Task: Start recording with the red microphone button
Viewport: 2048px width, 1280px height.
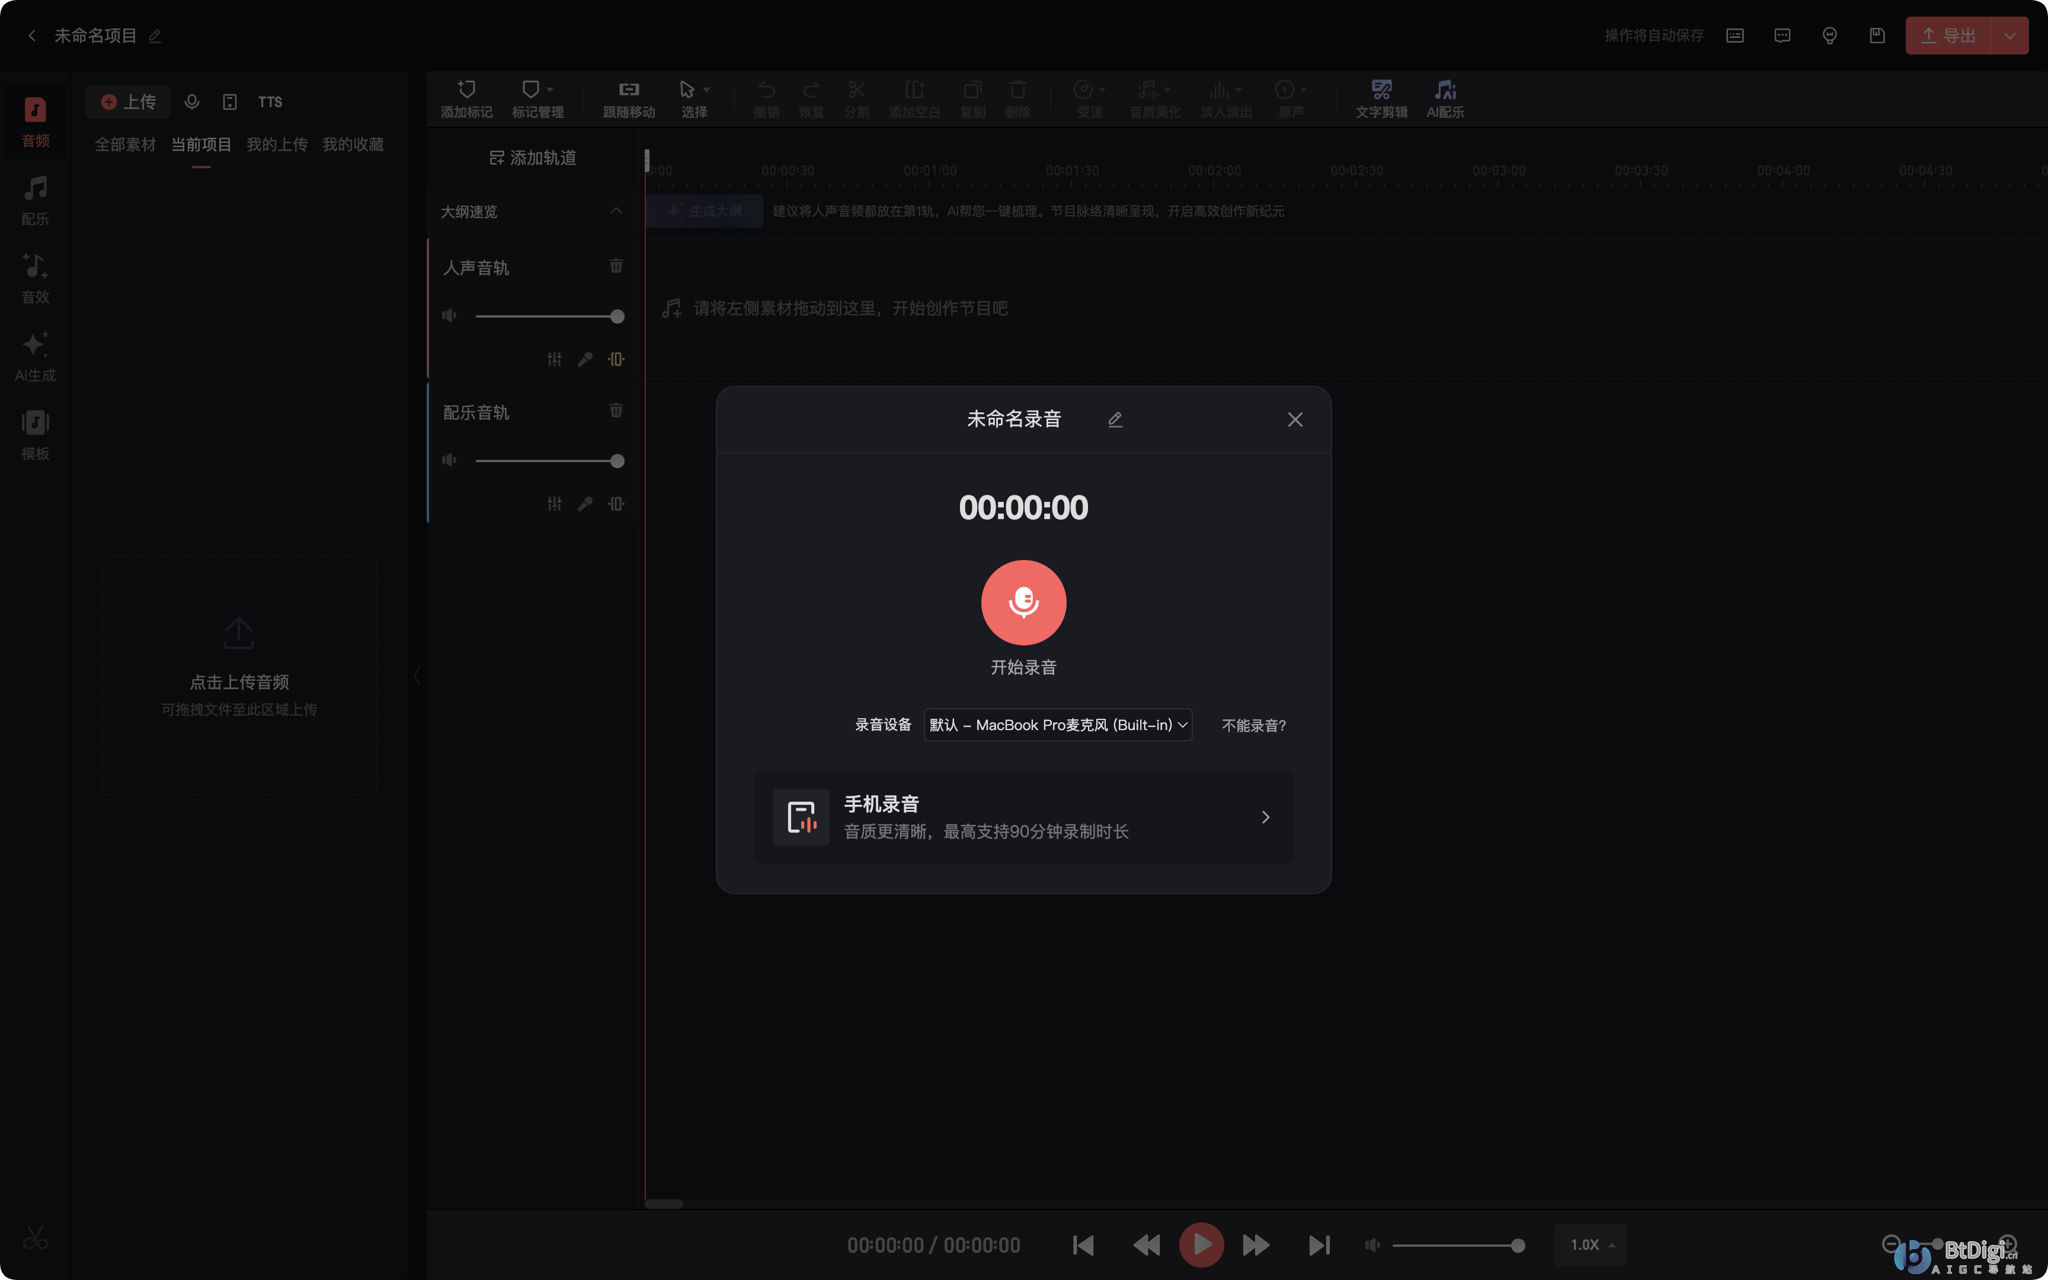Action: pos(1023,602)
